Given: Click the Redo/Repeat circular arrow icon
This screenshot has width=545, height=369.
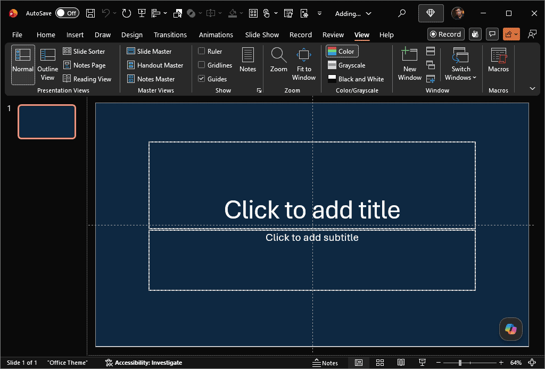Looking at the screenshot, I should [127, 13].
